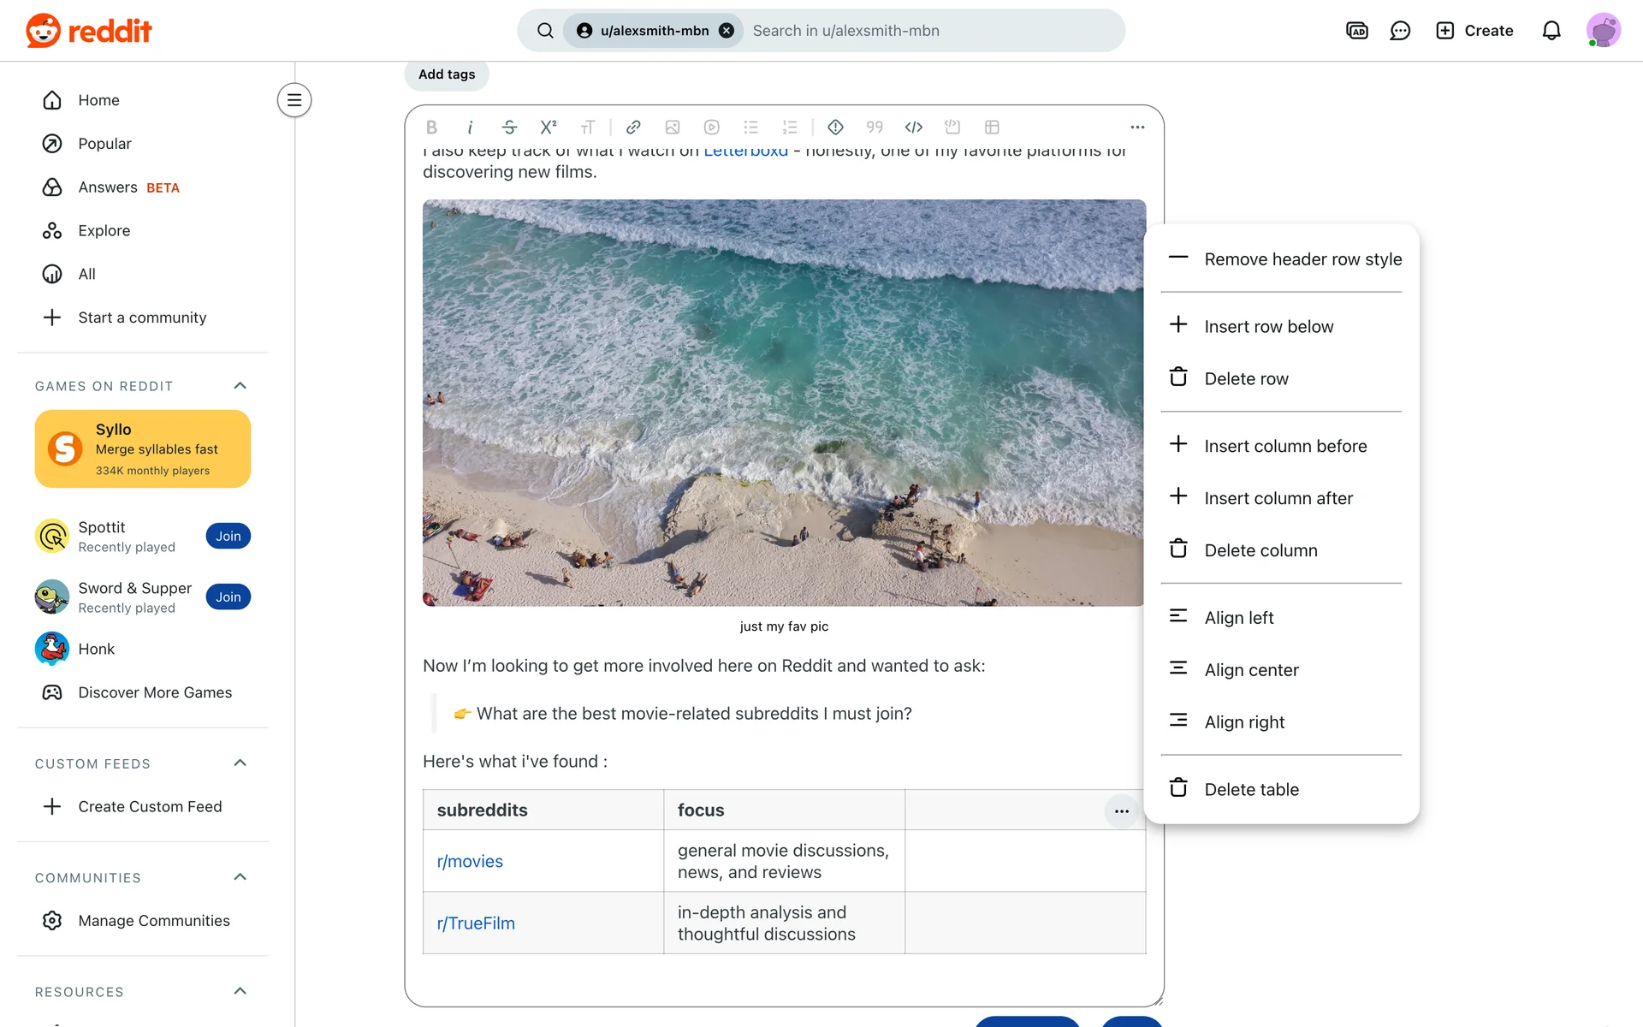Click the insert link icon
Viewport: 1643px width, 1027px height.
(633, 128)
